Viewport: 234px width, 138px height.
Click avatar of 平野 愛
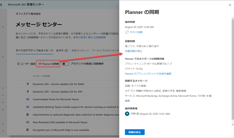click(127, 114)
